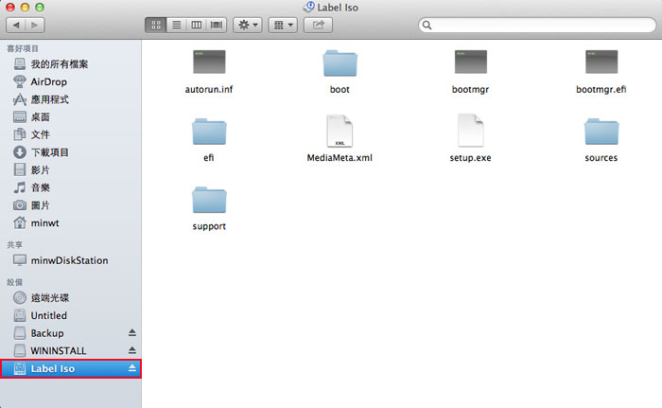
Task: Click the bootmgr.efi file name
Action: click(x=601, y=90)
